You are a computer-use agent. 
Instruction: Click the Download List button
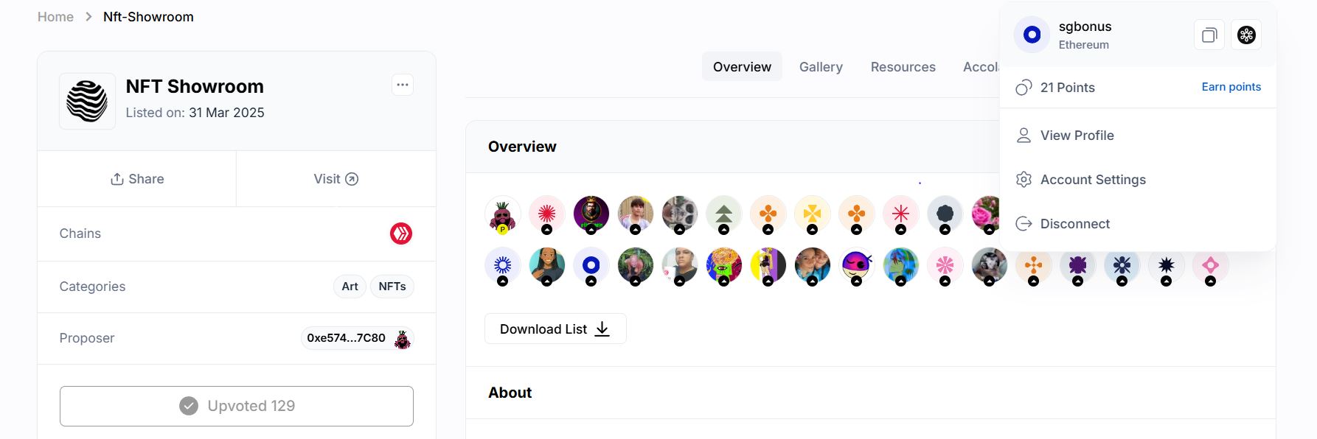pos(555,329)
